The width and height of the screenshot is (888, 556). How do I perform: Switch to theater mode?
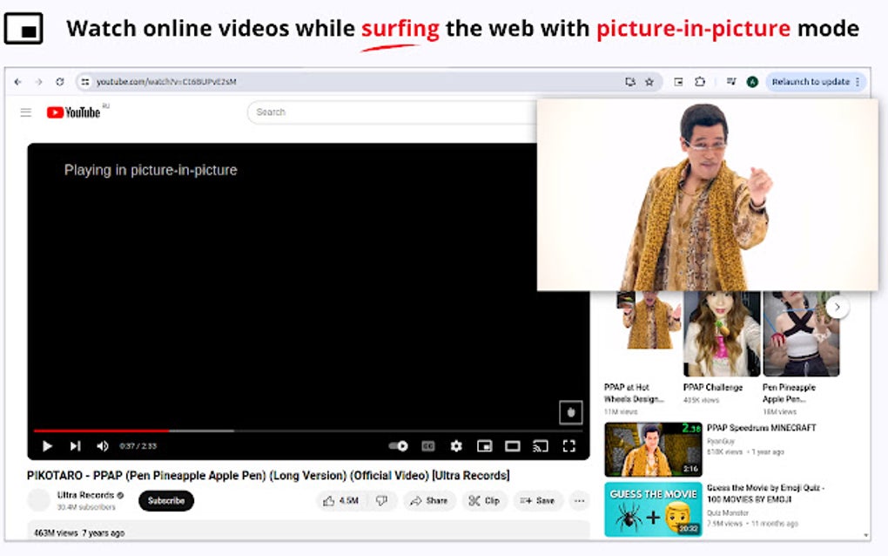(513, 445)
